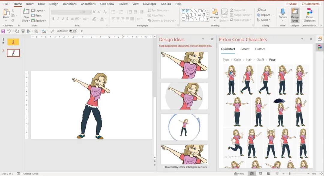Open Pixton Comic Characters pane options arrow

click(x=302, y=39)
